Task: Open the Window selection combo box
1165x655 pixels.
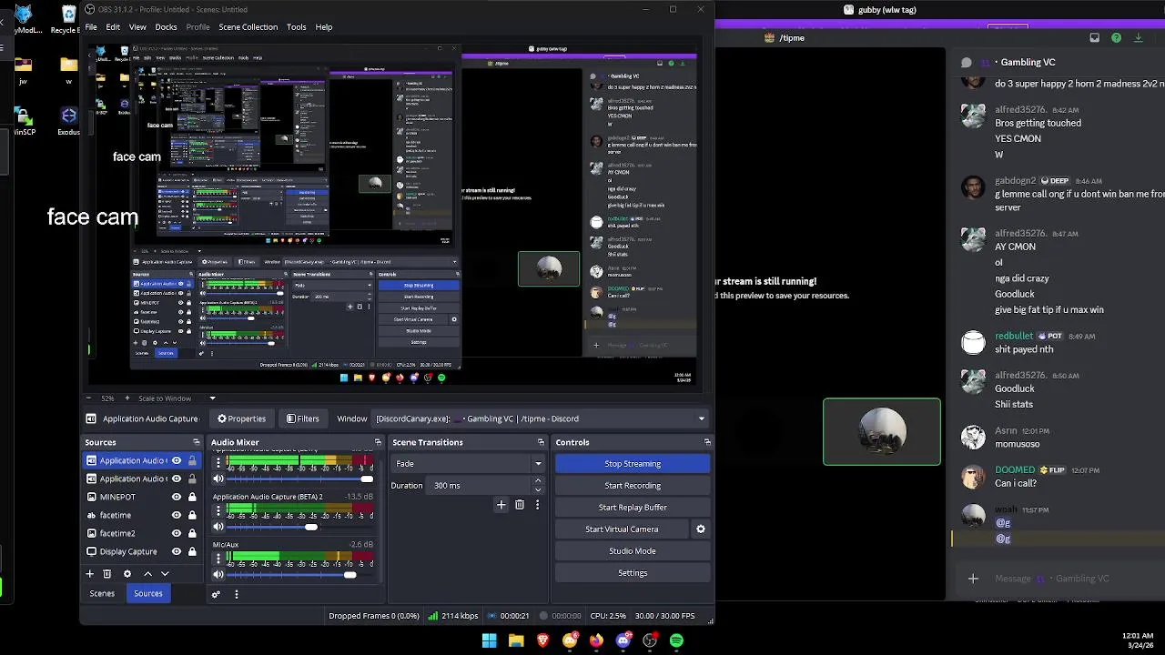Action: click(541, 418)
